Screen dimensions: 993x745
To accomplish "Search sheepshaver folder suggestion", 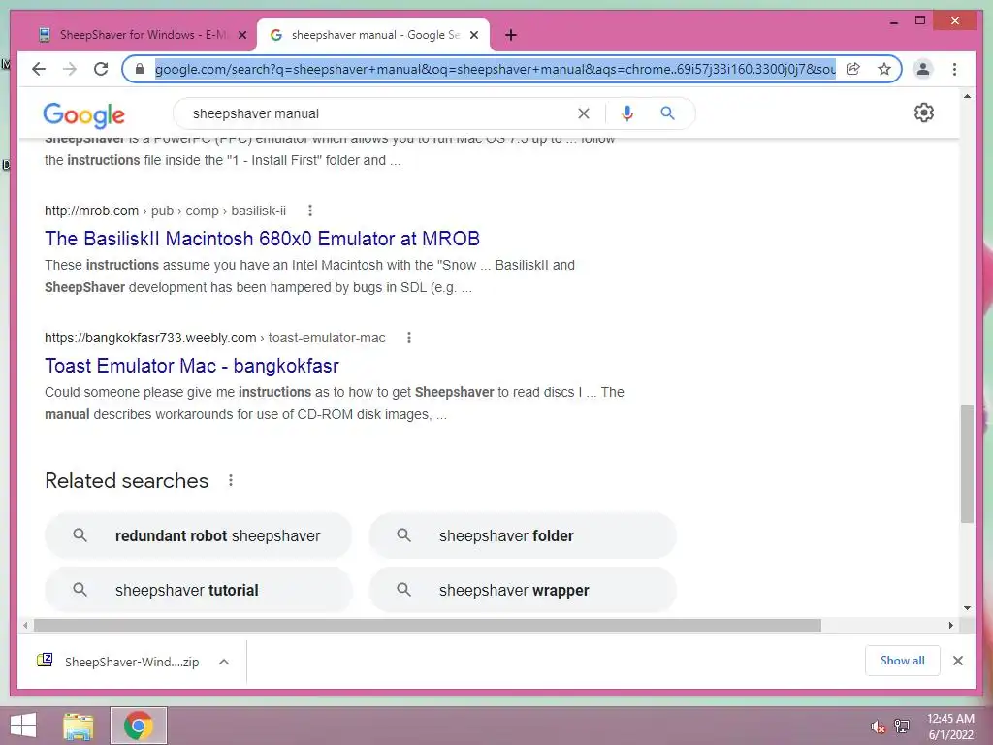I will click(523, 535).
